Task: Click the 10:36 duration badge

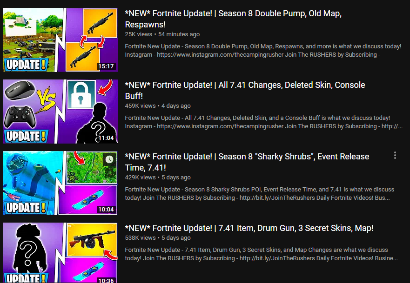Action: [106, 280]
